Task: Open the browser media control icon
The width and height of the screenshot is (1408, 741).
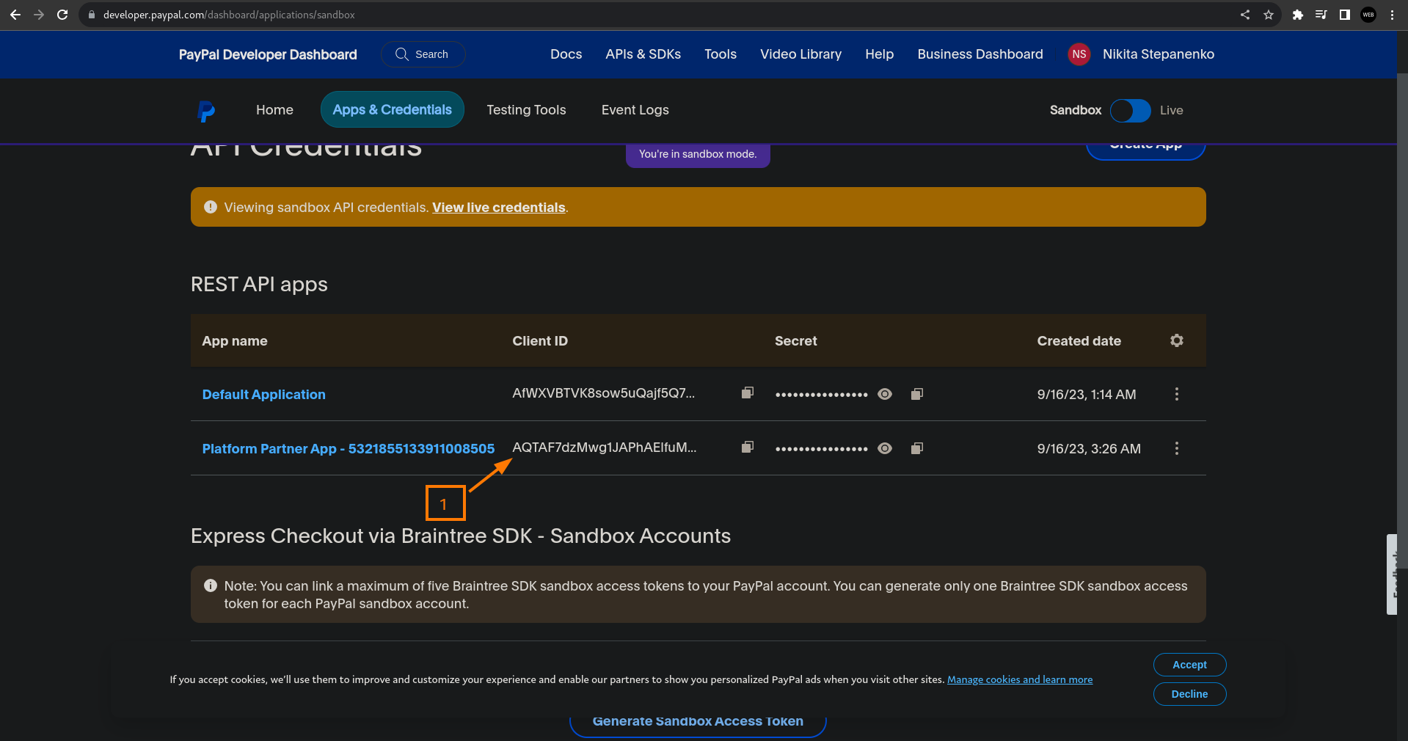Action: click(1321, 15)
